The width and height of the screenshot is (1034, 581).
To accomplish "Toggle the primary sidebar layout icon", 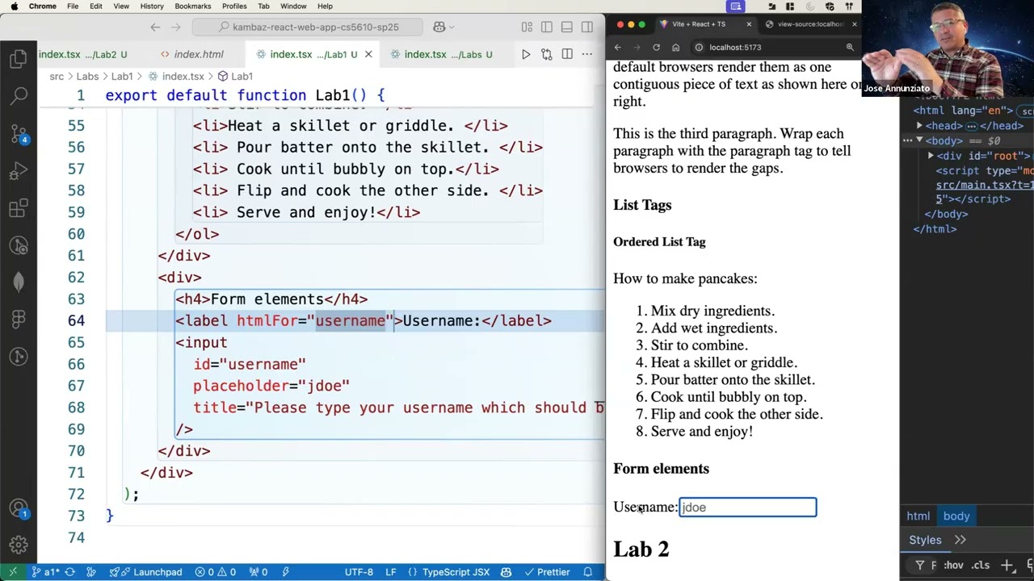I will [x=547, y=27].
